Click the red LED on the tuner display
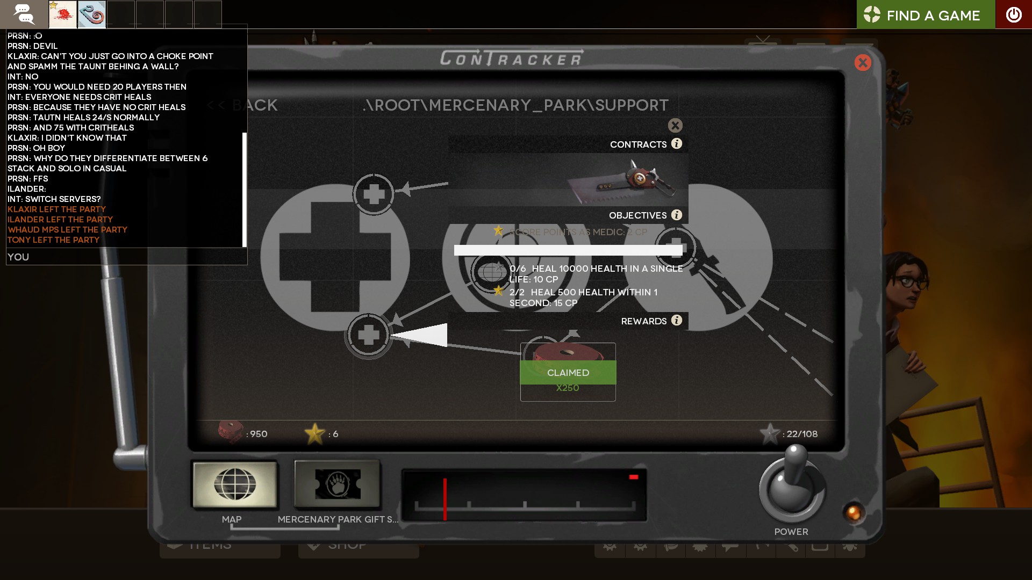This screenshot has width=1032, height=580. [x=634, y=477]
